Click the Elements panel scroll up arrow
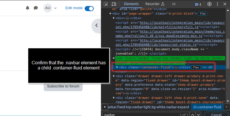The image size is (230, 116). [x=228, y=10]
